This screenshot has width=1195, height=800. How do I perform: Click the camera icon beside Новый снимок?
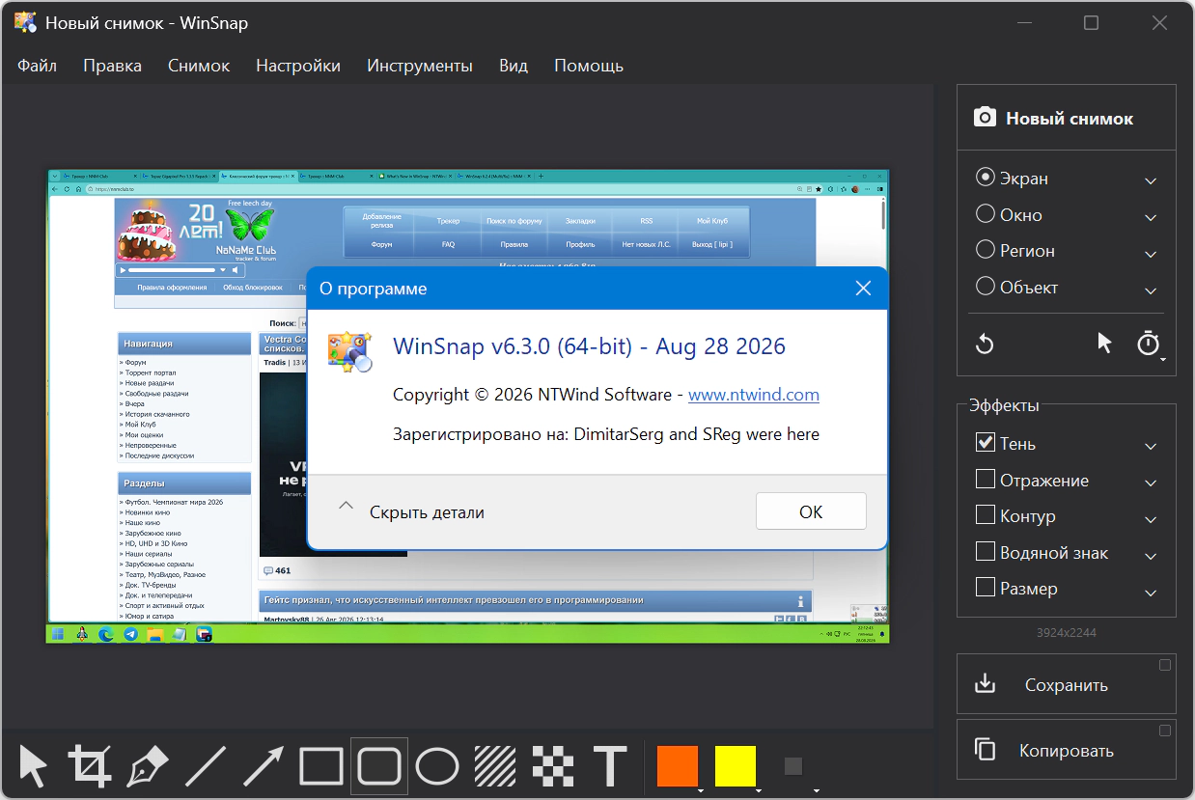point(985,118)
